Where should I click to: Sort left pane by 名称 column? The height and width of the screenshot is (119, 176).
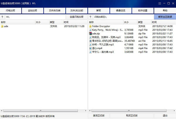point(18,22)
